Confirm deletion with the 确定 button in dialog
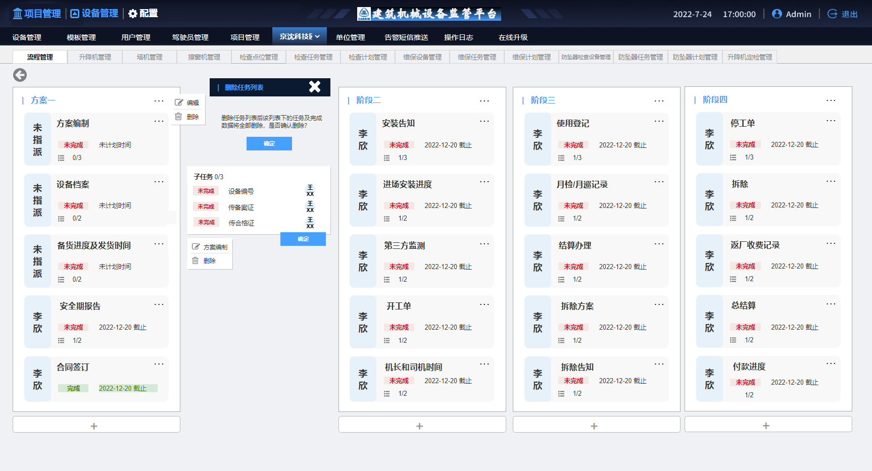The width and height of the screenshot is (872, 471). (269, 144)
